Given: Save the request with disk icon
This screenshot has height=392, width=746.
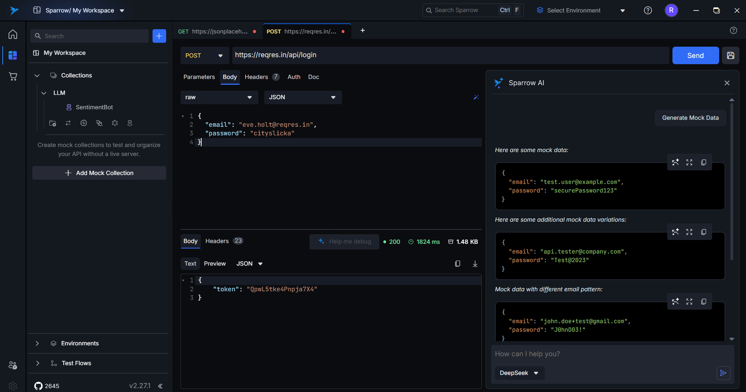Looking at the screenshot, I should [730, 55].
